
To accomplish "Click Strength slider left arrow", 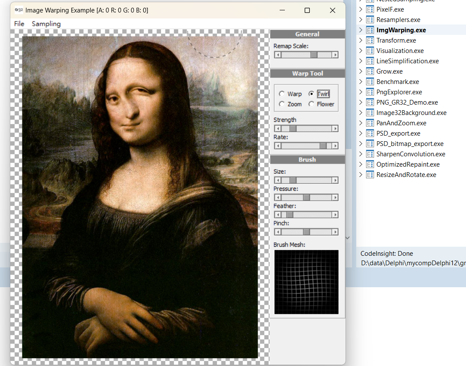I will pyautogui.click(x=278, y=128).
